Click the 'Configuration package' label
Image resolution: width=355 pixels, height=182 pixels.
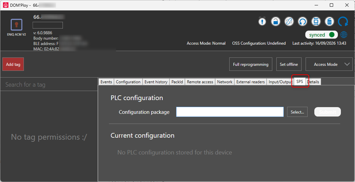144,112
